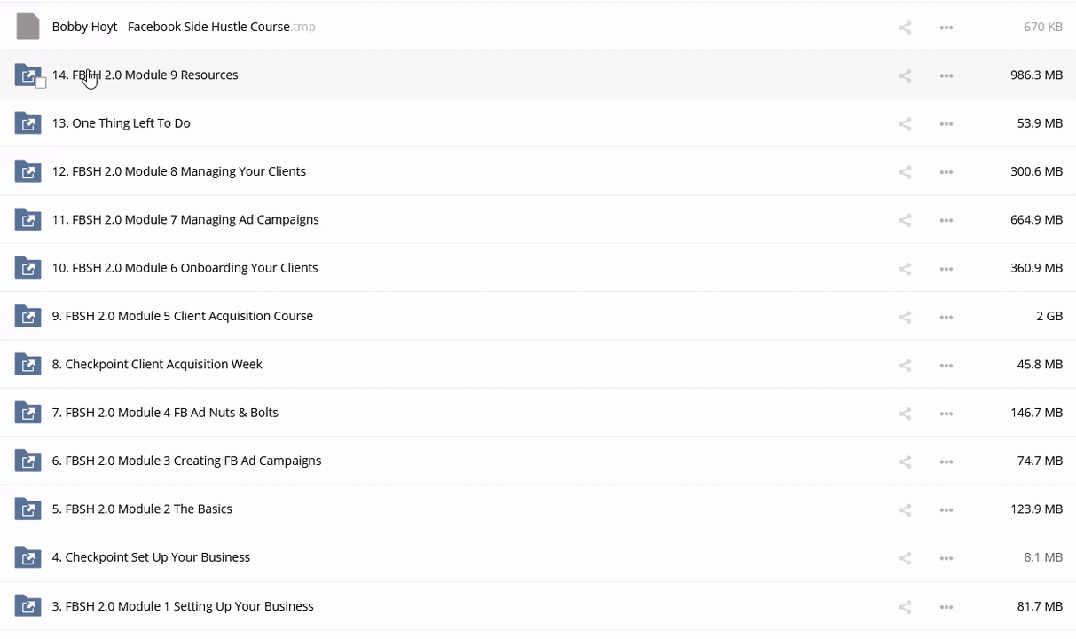Screen dimensions: 1076x639
Task: Share the Module 4 FB Ad Nuts & Bolts folder
Action: click(x=905, y=414)
